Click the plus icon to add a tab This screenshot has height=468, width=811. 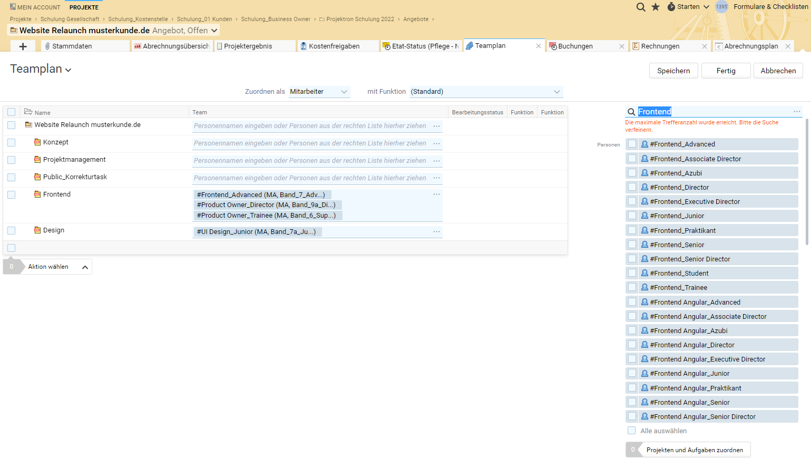pyautogui.click(x=23, y=46)
